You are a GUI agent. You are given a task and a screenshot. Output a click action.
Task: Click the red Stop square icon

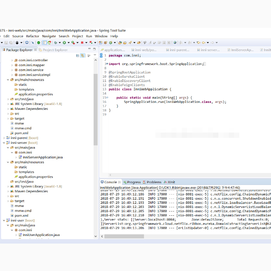click(x=82, y=43)
